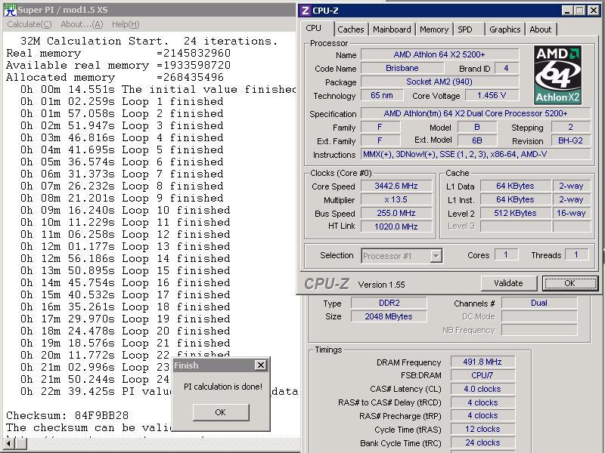
Task: Click OK in the CPU-Z window
Action: (x=570, y=283)
